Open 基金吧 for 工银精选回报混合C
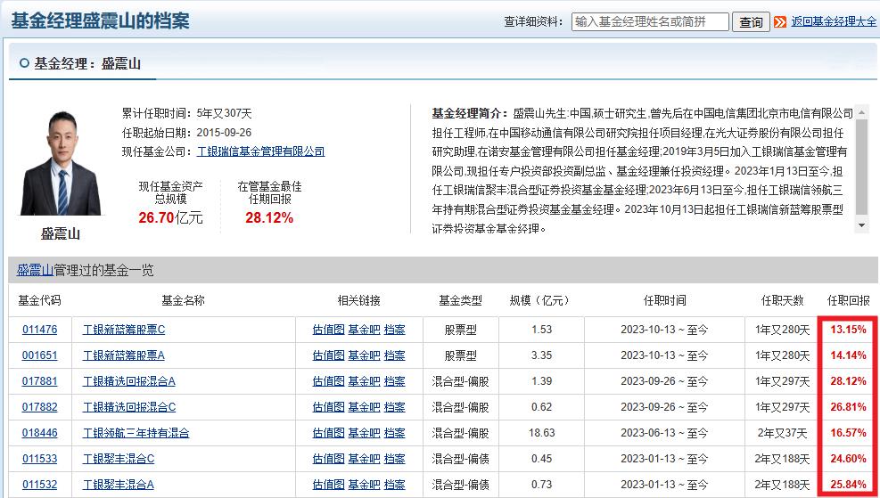 pyautogui.click(x=365, y=407)
